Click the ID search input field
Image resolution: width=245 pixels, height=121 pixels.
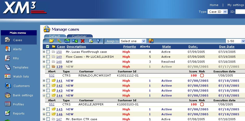point(240,12)
